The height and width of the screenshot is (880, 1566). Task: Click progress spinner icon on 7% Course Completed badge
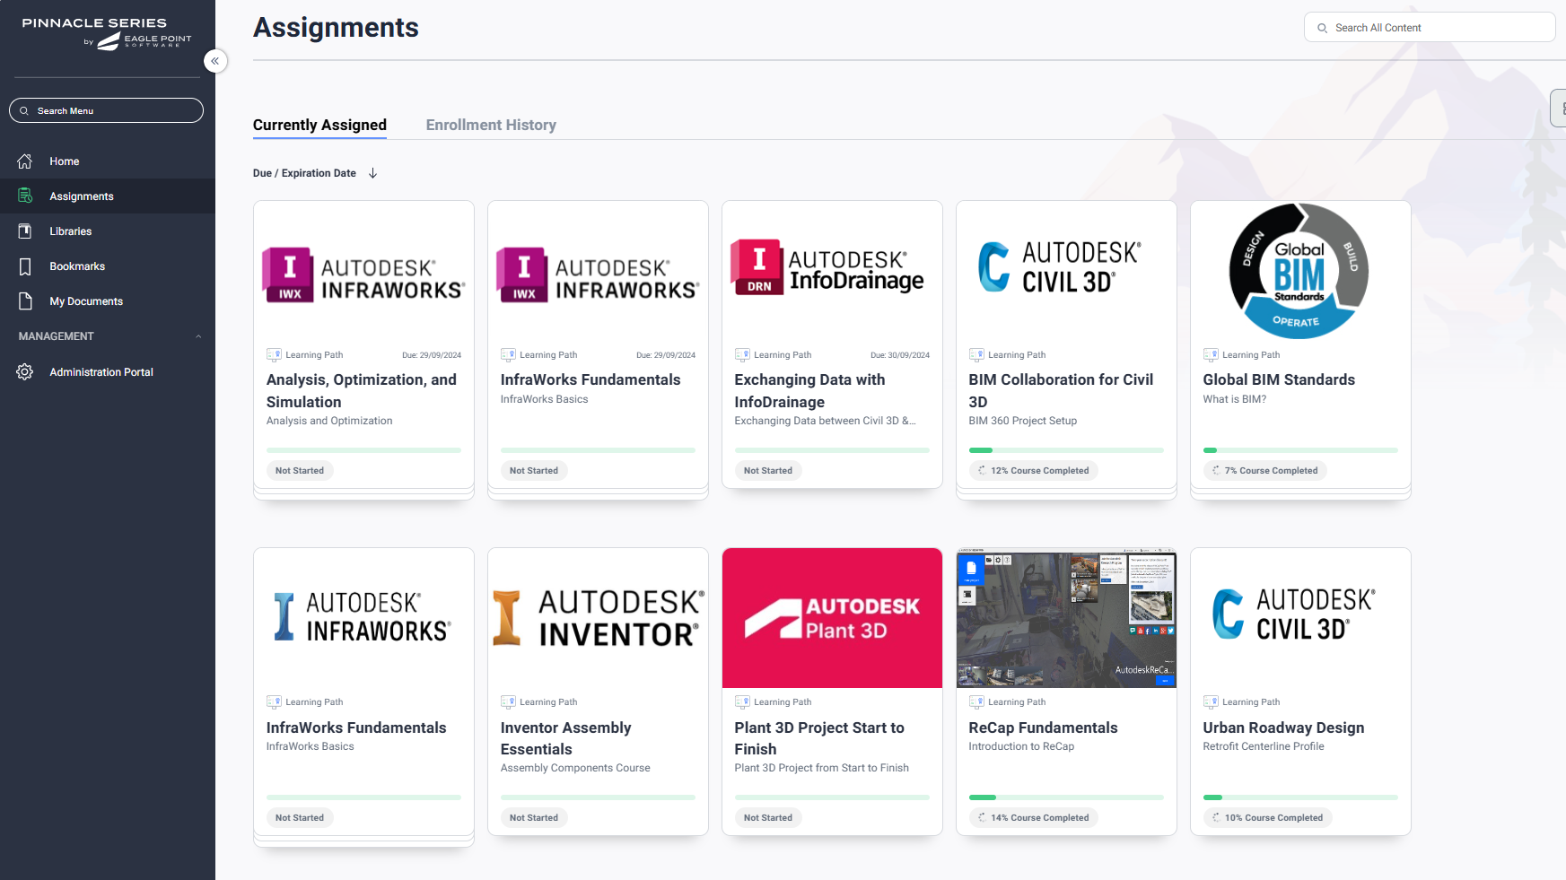1216,470
